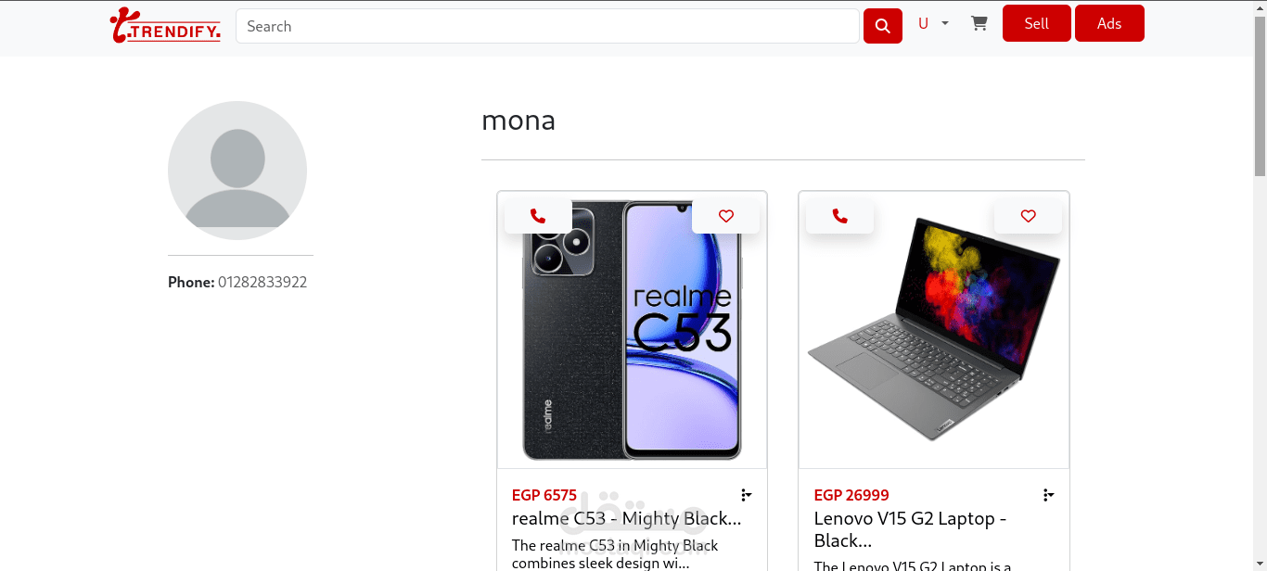The width and height of the screenshot is (1267, 571).
Task: Expand the user account U dropdown
Action: [x=933, y=23]
